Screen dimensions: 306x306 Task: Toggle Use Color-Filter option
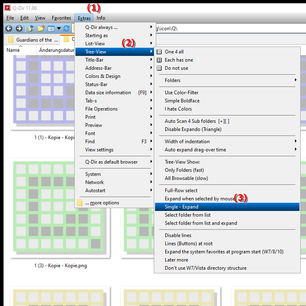click(x=227, y=93)
